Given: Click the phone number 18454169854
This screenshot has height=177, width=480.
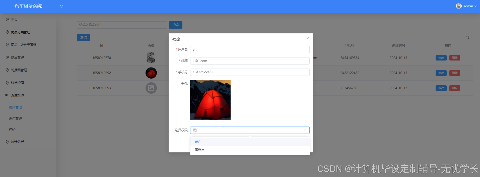Looking at the screenshot, I should click(349, 58).
